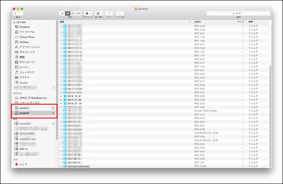Screen dimensions: 283x184
Task: Sort by the サイズ column header
Action: (237, 22)
